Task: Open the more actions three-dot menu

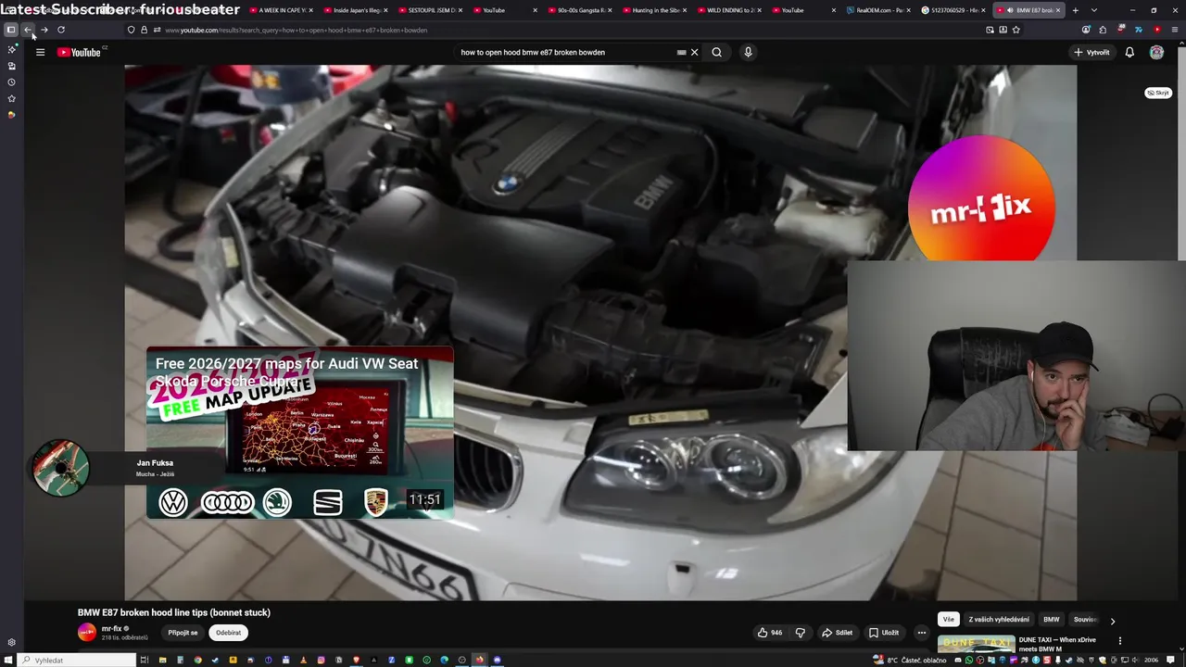Action: (x=921, y=633)
